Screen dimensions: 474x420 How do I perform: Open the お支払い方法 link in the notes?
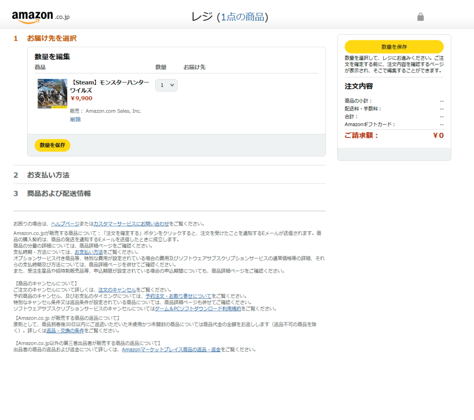[89, 252]
